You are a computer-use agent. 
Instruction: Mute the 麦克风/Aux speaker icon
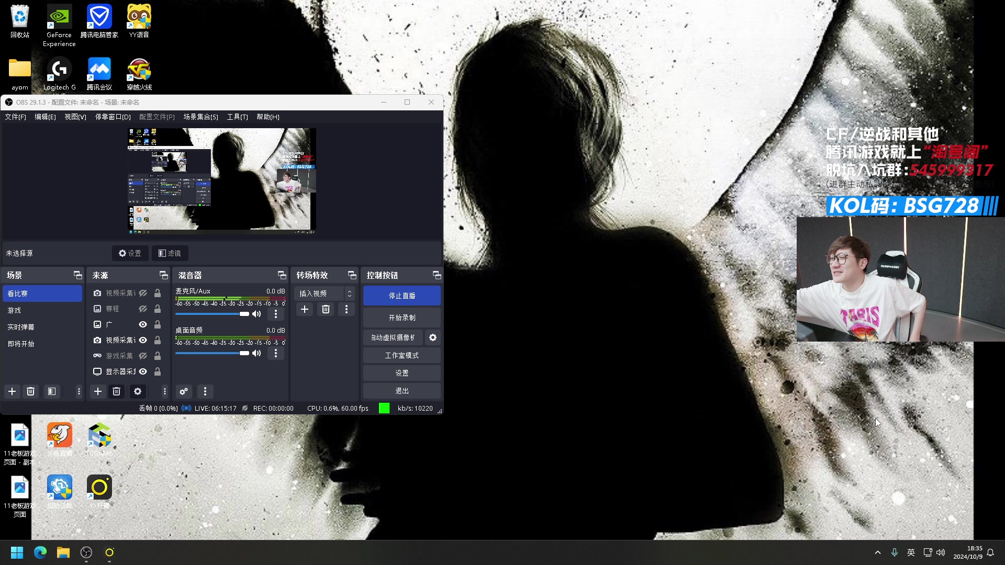click(x=256, y=314)
